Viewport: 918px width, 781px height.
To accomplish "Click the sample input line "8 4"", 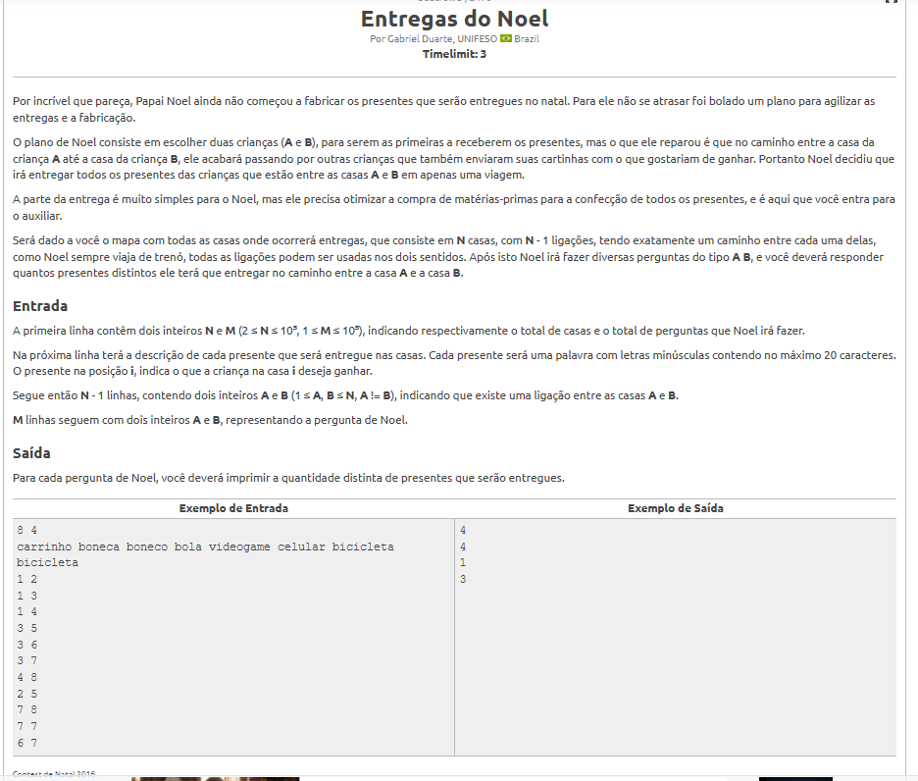I will [x=26, y=530].
